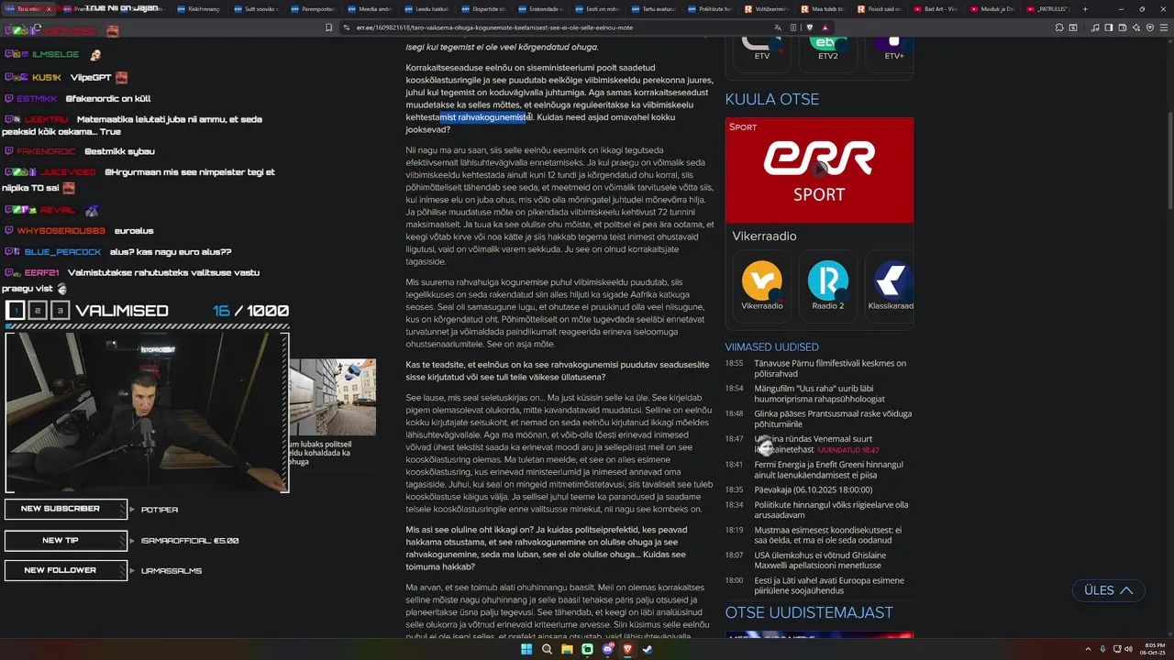Open the Discord taskbar icon
Viewport: 1174px width, 660px height.
tap(607, 649)
